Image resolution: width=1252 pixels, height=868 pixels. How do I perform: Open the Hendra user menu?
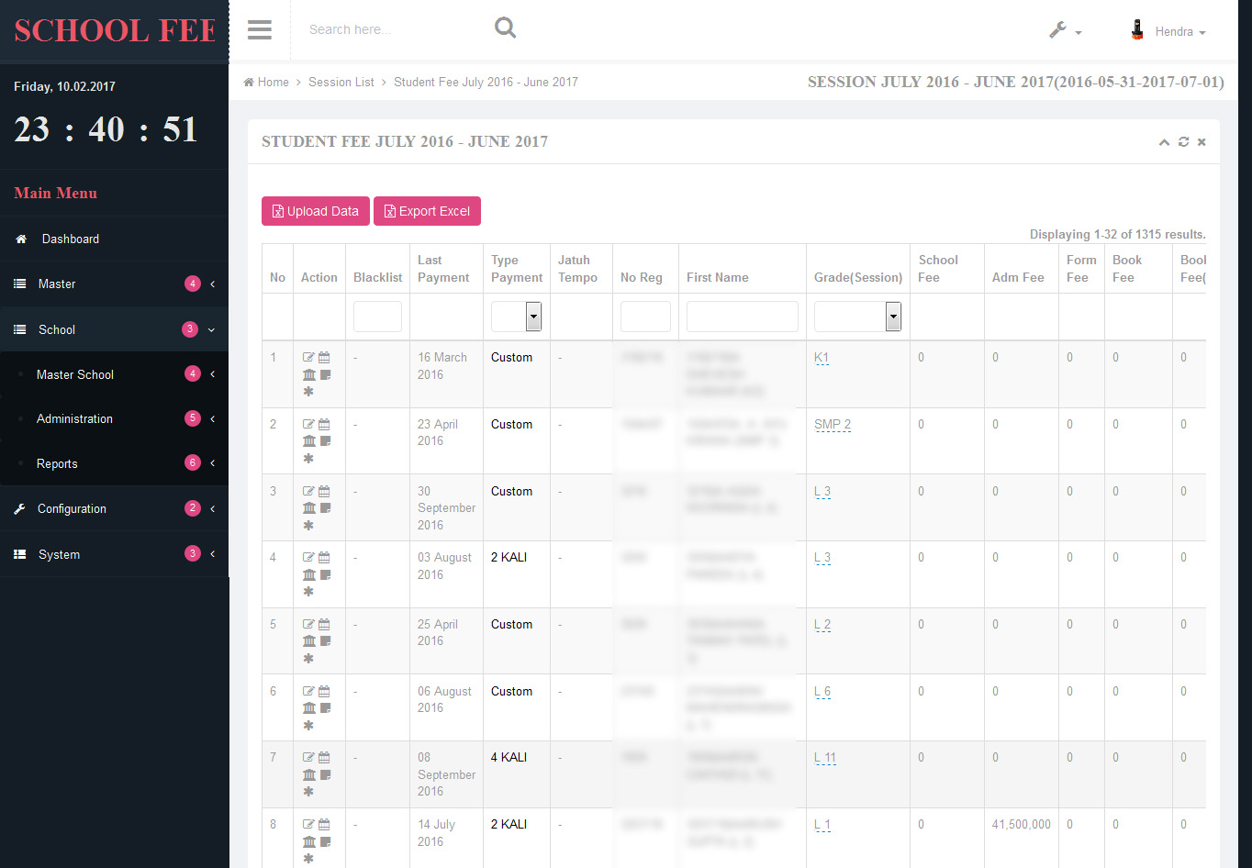coord(1168,31)
